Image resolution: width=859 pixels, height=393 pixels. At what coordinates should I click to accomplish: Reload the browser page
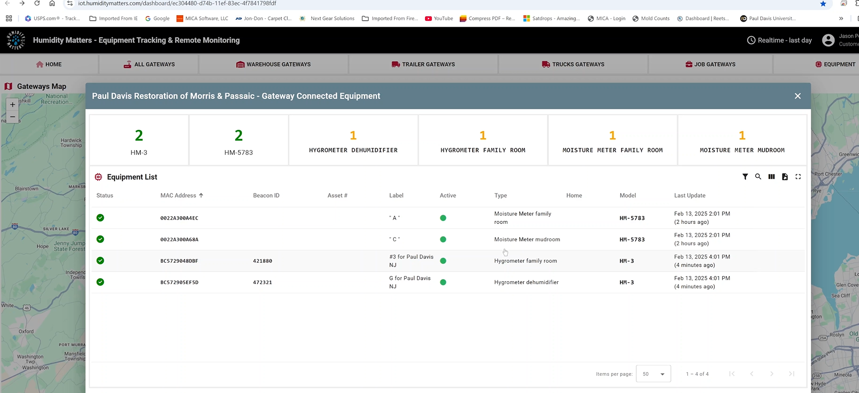37,3
